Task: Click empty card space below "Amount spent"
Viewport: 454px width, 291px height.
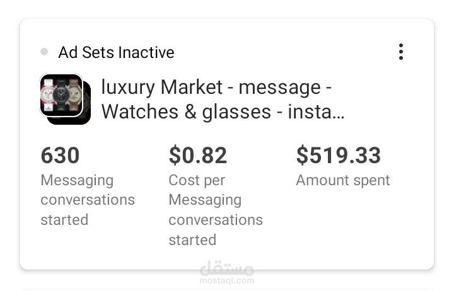Action: coord(353,227)
